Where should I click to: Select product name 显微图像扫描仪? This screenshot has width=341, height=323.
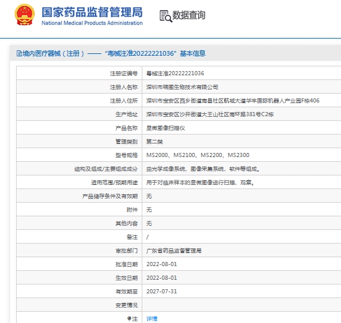pyautogui.click(x=165, y=128)
